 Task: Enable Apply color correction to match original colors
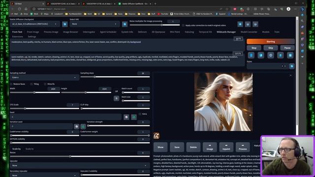183,26
